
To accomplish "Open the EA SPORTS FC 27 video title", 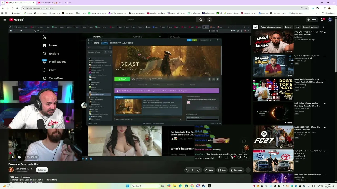I will tap(307, 128).
